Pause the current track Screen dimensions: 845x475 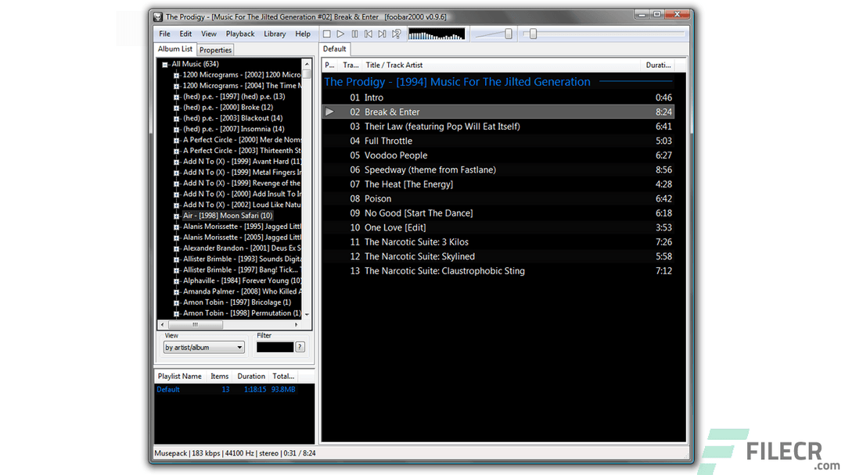354,34
